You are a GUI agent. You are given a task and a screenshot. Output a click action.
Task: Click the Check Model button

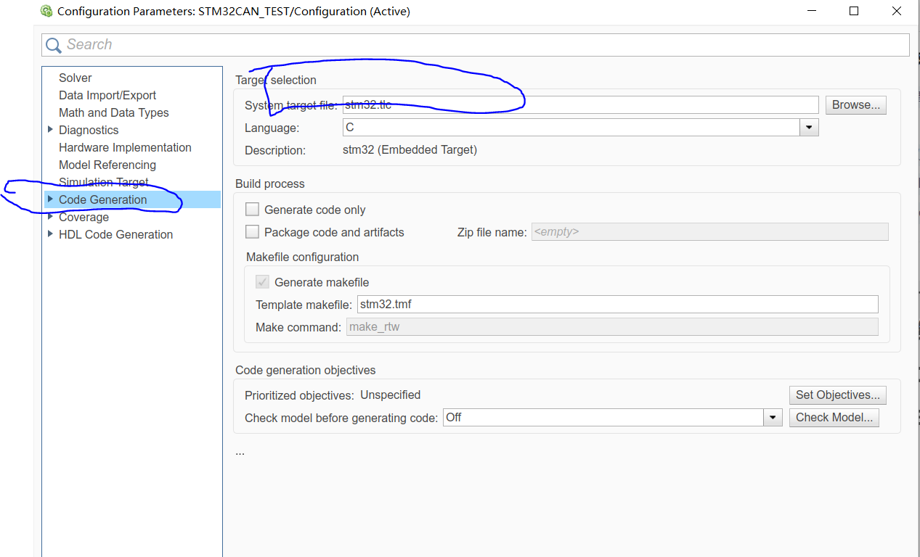click(x=834, y=418)
